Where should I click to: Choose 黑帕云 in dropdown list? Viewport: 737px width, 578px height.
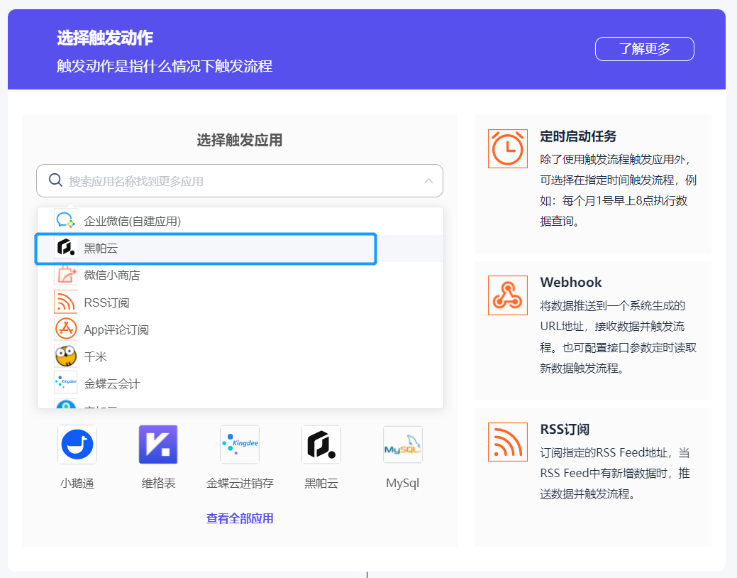tap(240, 248)
